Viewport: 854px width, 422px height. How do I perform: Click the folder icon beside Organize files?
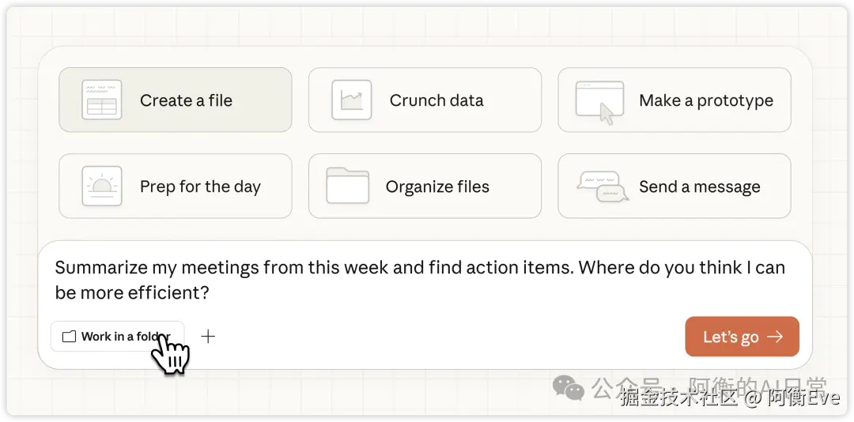347,186
